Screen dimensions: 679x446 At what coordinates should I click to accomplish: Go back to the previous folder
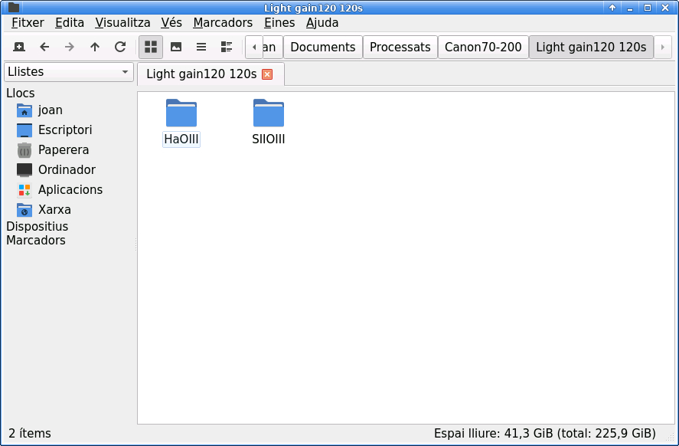(44, 47)
